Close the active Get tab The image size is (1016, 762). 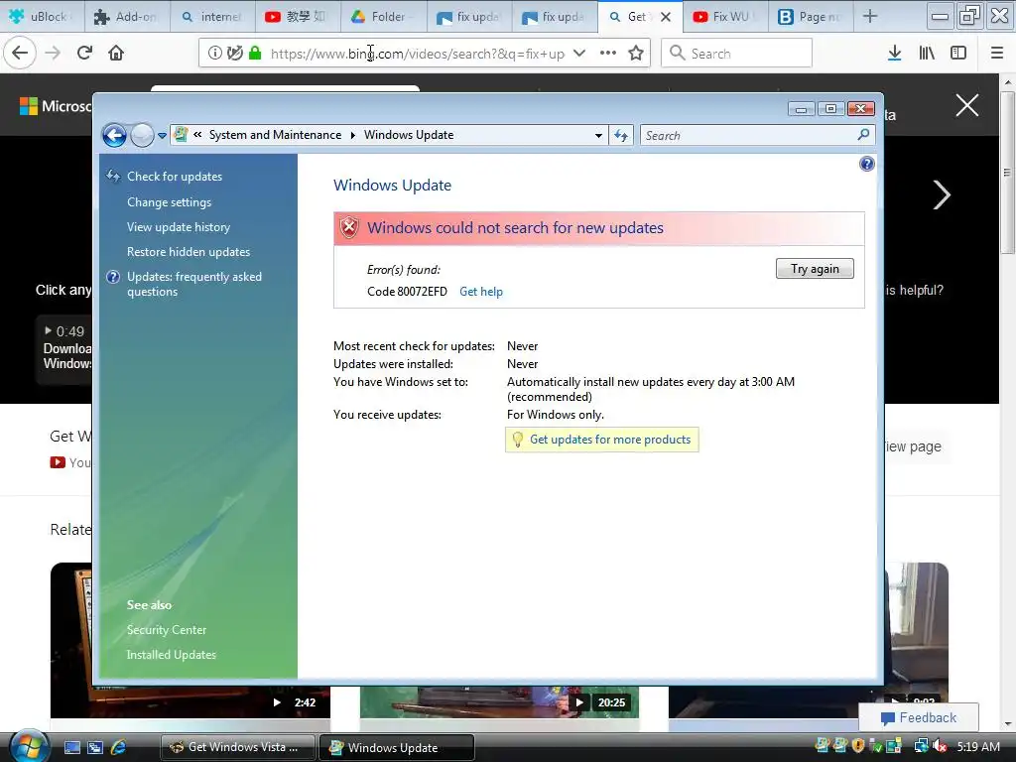point(666,18)
